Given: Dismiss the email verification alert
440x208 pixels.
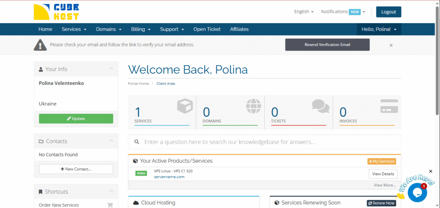Looking at the screenshot, I should [x=391, y=45].
